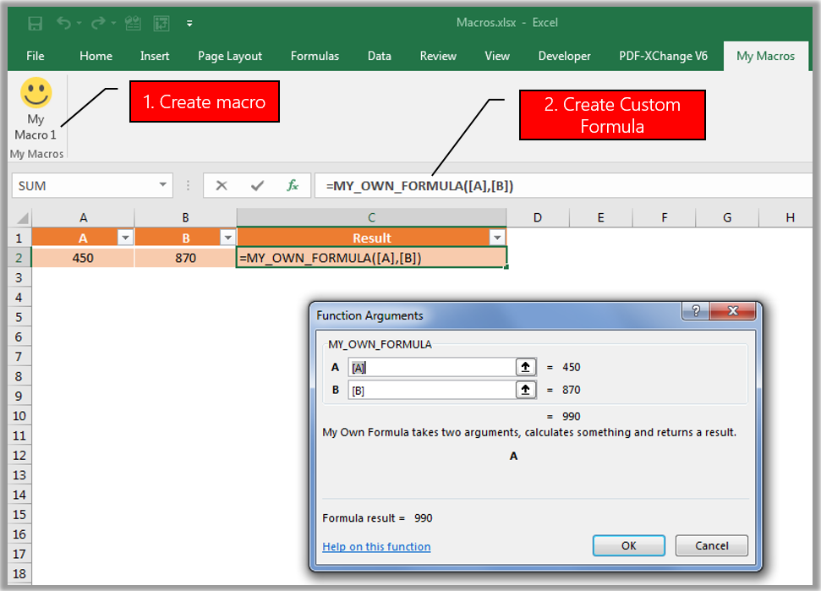This screenshot has width=821, height=591.
Task: Cancel formula entry with the X icon
Action: point(222,185)
